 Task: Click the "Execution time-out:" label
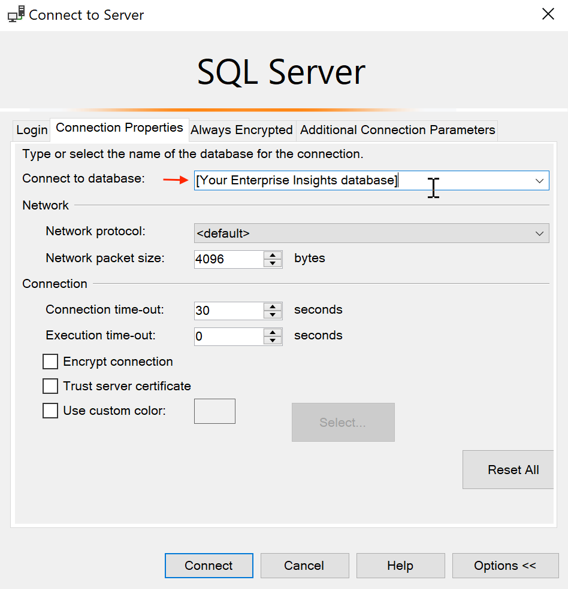coord(101,335)
